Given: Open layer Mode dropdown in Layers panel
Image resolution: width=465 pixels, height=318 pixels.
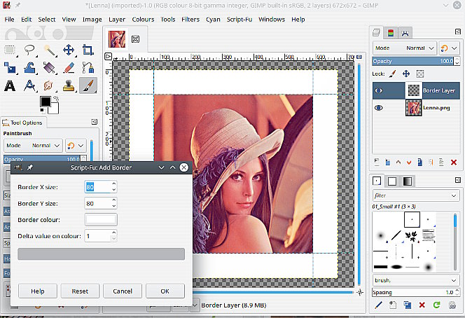Looking at the screenshot, I should click(404, 48).
